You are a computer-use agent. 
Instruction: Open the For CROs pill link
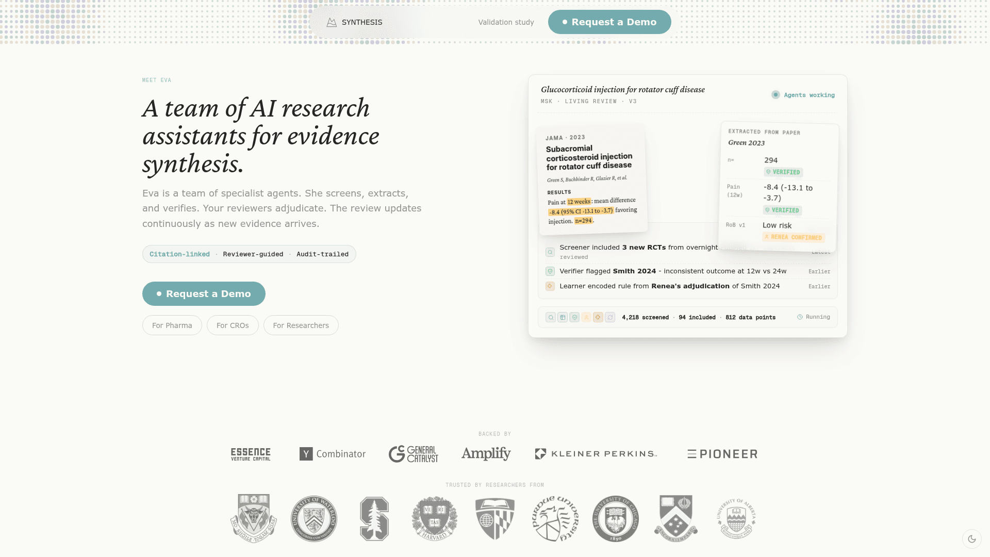pyautogui.click(x=233, y=325)
